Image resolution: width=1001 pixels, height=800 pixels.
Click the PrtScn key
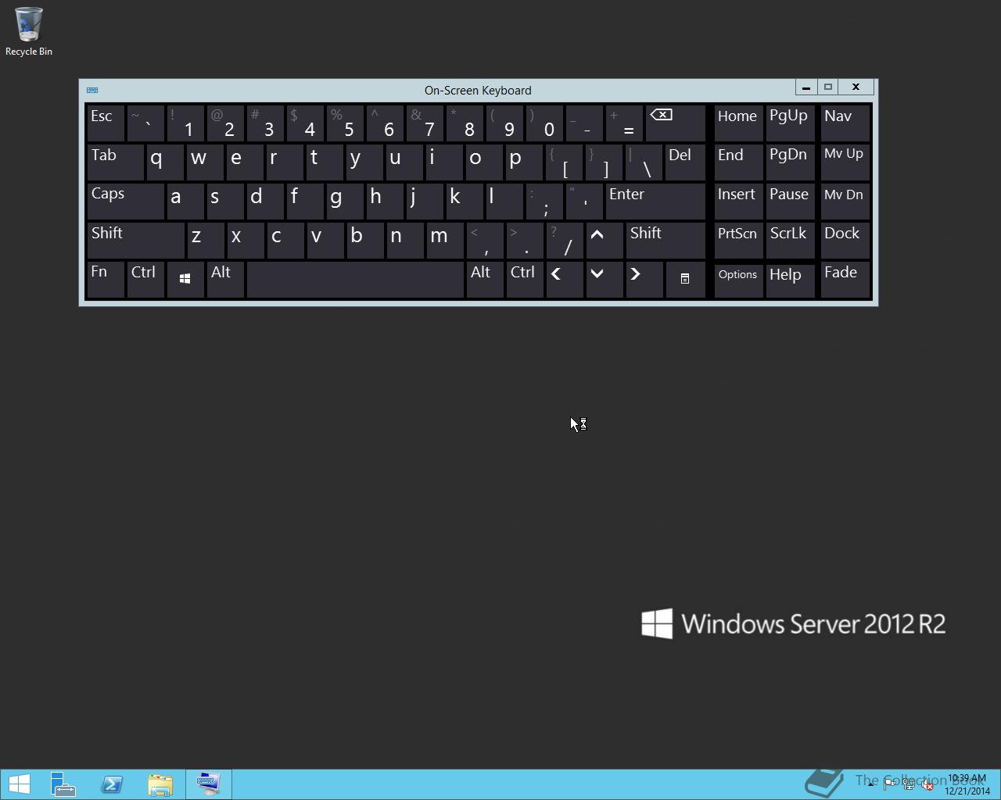(x=738, y=241)
